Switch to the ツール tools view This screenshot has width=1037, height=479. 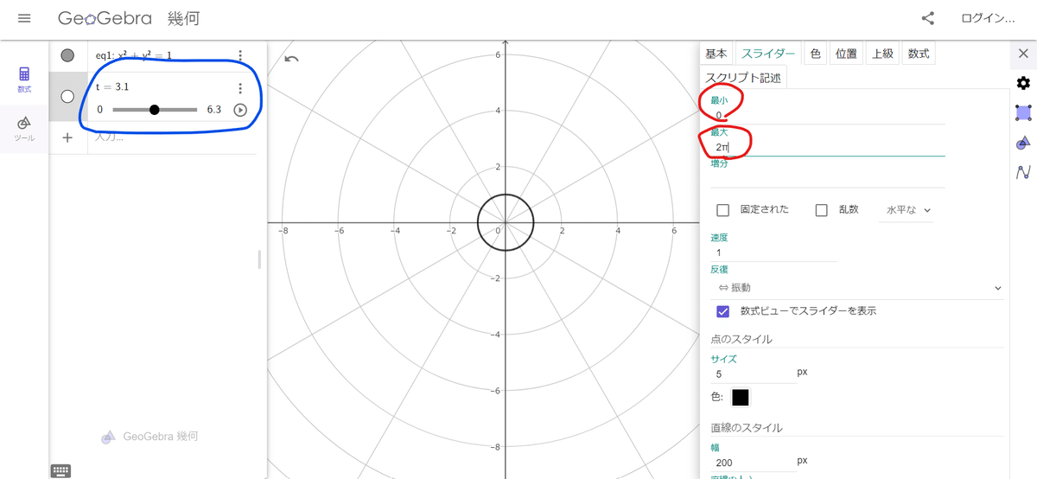(x=24, y=129)
